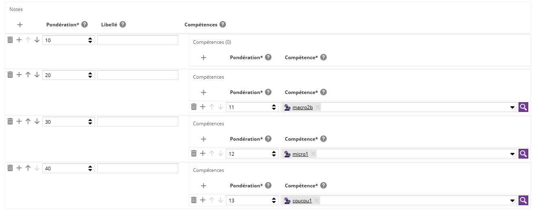Open the dropdown arrow on the micro1 competence row

[513, 154]
